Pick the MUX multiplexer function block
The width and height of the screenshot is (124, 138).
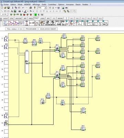(x=53, y=23)
